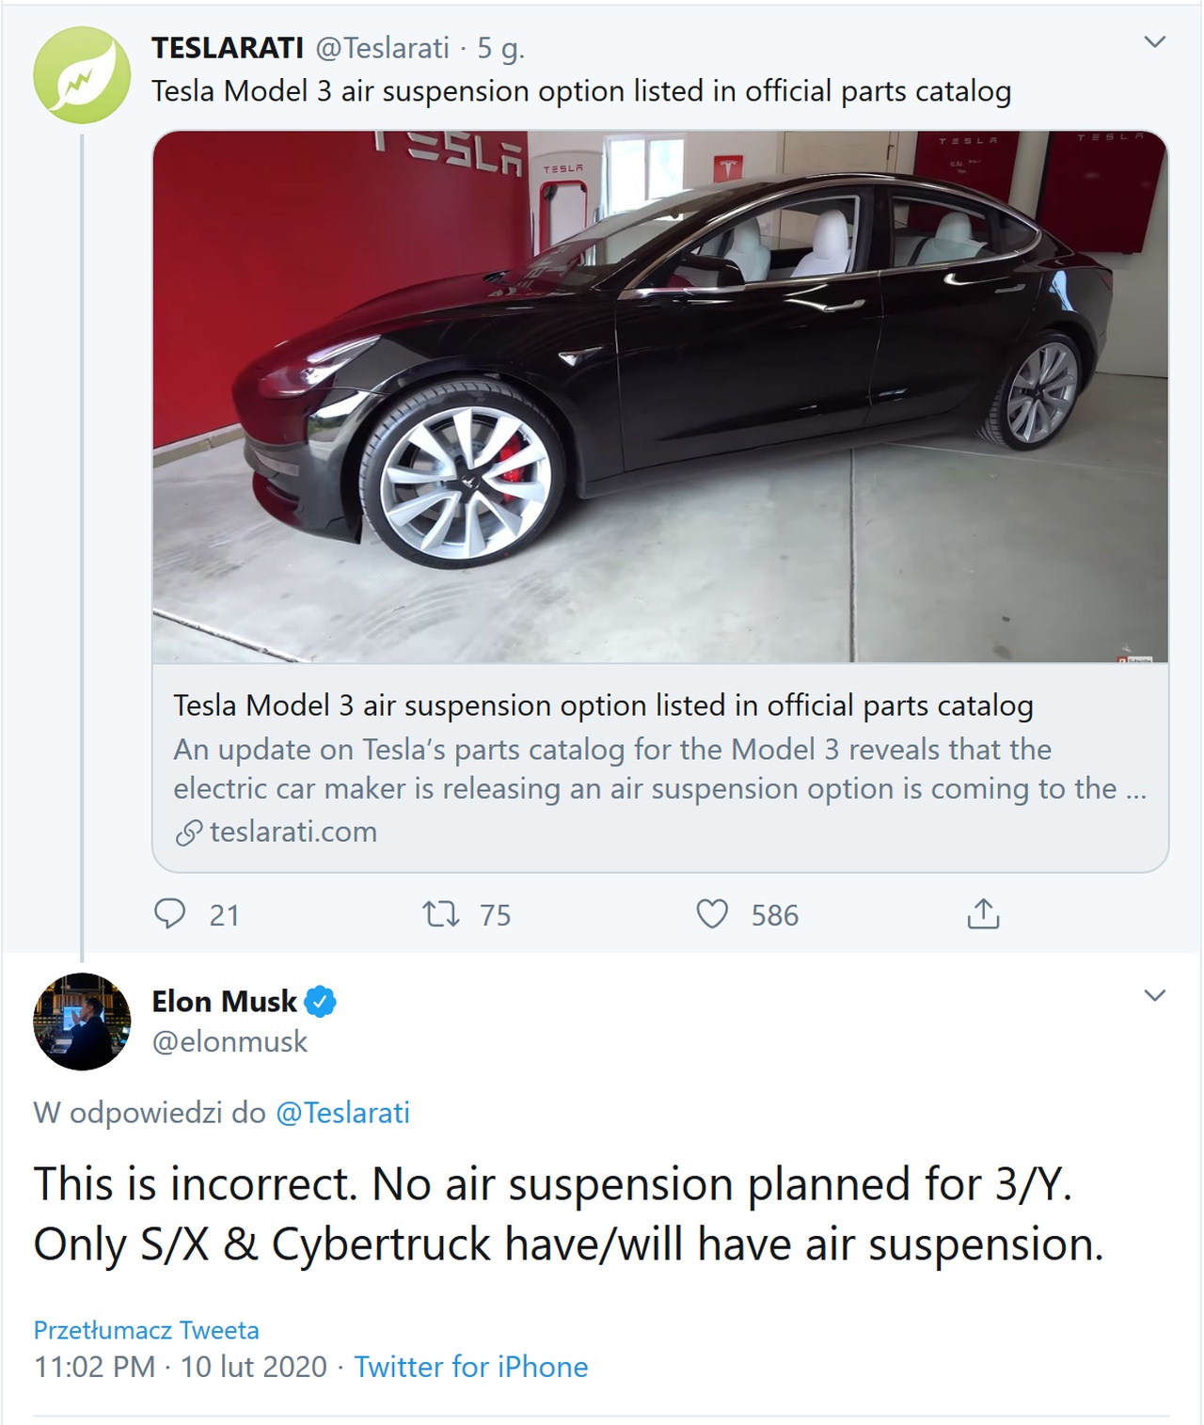The width and height of the screenshot is (1204, 1425).
Task: Open the Twitter for iPhone source link
Action: [470, 1367]
